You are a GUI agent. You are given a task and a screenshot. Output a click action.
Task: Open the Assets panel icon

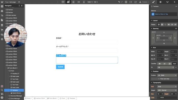coord(2,35)
